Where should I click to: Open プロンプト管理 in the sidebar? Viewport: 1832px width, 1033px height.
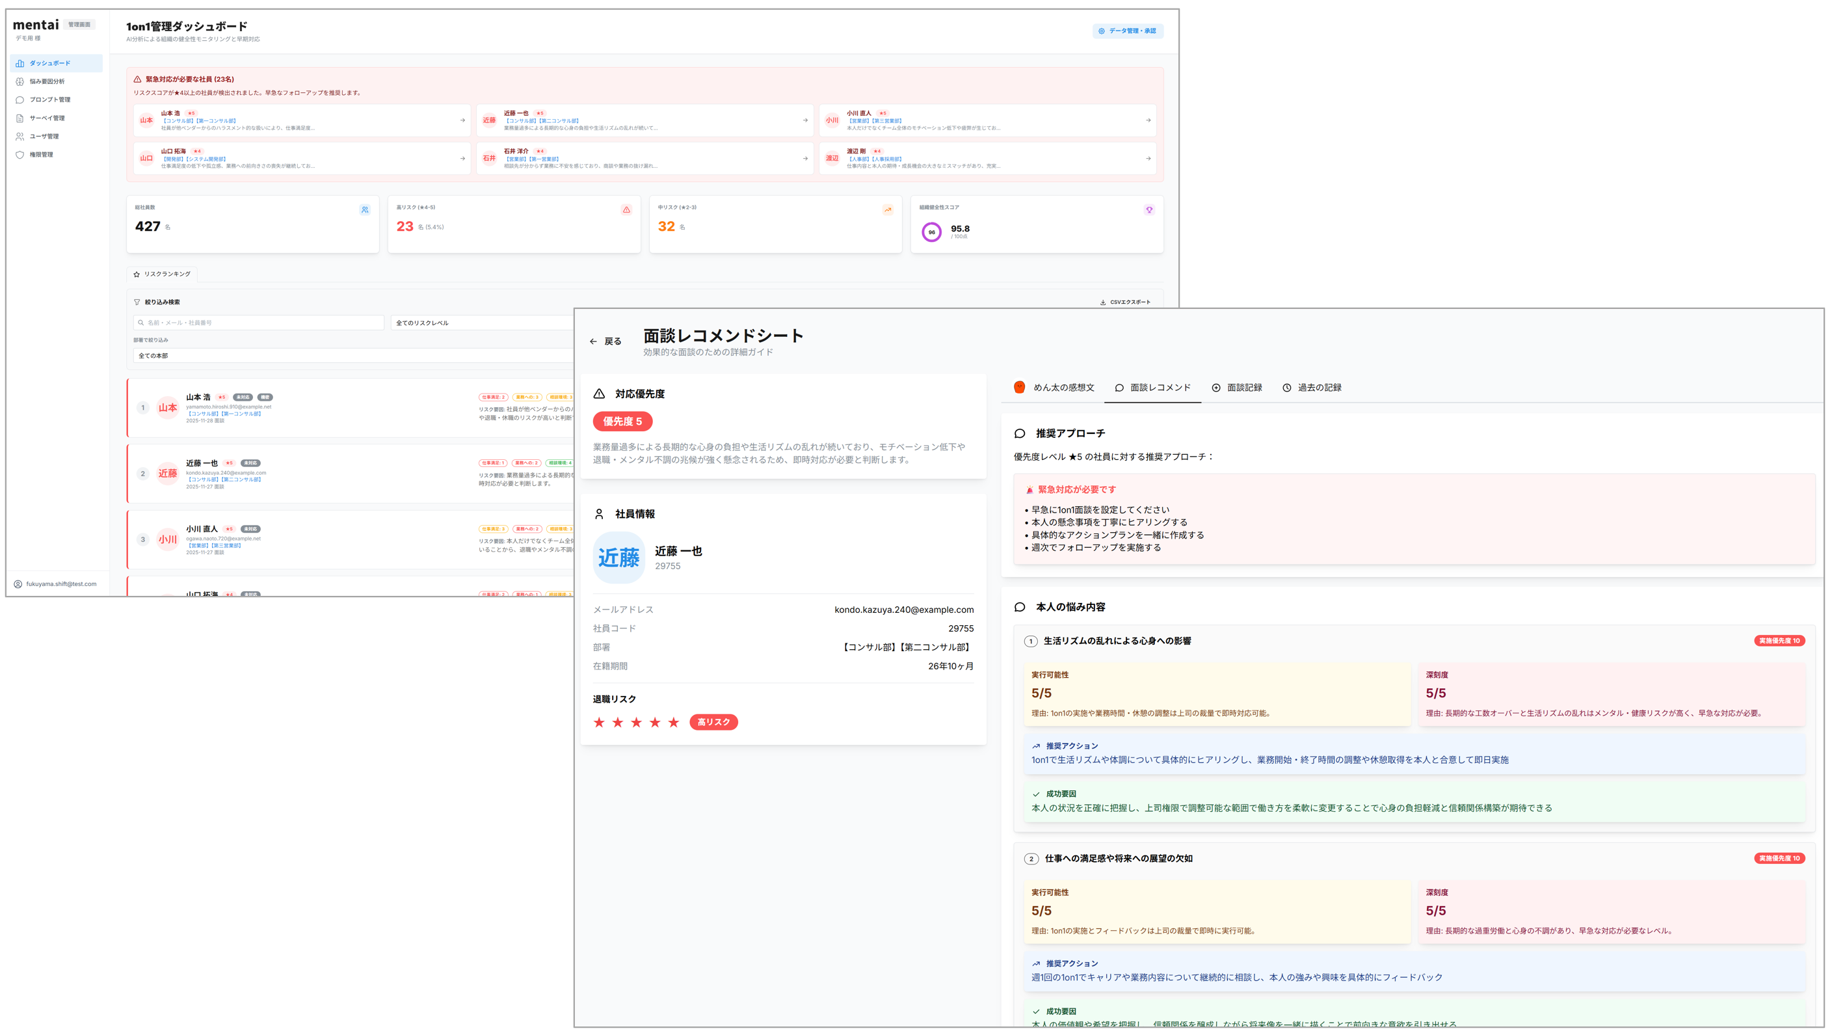50,100
